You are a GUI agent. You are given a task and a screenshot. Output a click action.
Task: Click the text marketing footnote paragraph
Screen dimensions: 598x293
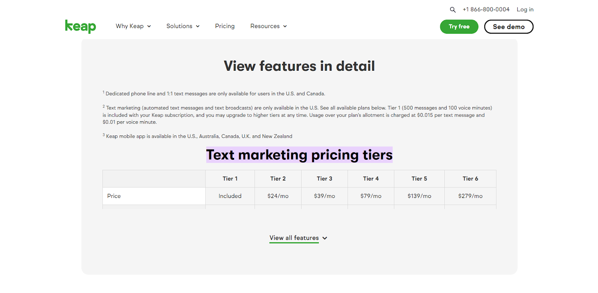point(298,115)
